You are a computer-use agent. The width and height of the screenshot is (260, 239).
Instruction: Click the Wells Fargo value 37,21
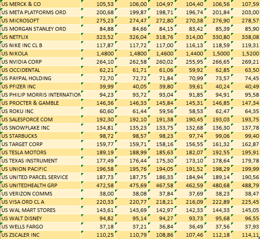[132, 227]
